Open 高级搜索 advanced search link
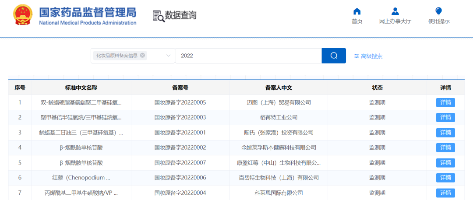This screenshot has width=473, height=200. tap(371, 56)
